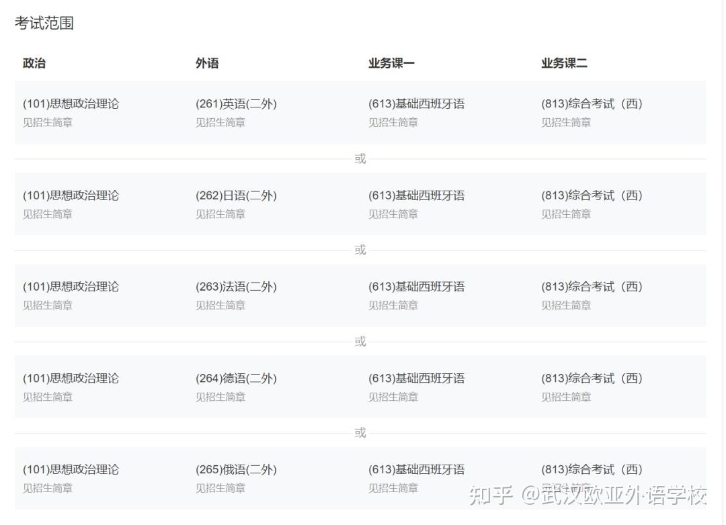Click 见招生简章 under (263)法语(二外)
The image size is (726, 525).
click(x=220, y=305)
